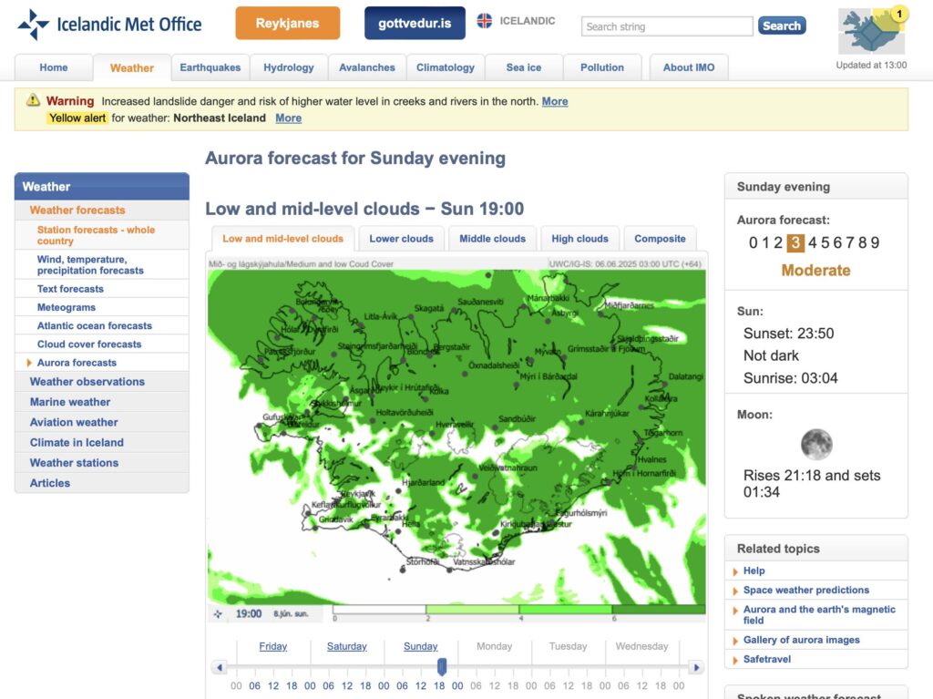Select aurora activity level 5
Image resolution: width=933 pixels, height=699 pixels.
[x=825, y=242]
